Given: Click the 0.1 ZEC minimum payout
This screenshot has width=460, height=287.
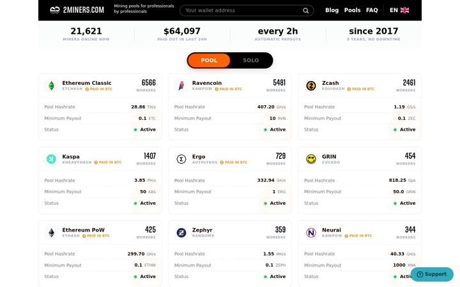Looking at the screenshot, I should [x=406, y=119].
